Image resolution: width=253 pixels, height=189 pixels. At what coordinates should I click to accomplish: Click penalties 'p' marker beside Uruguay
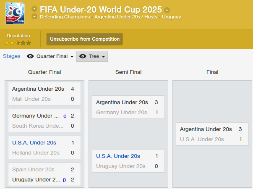point(65,180)
